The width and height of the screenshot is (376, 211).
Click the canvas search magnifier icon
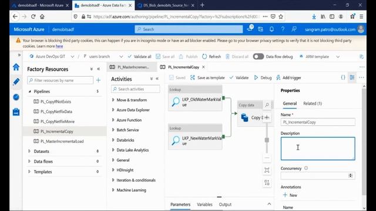pyautogui.click(x=267, y=105)
